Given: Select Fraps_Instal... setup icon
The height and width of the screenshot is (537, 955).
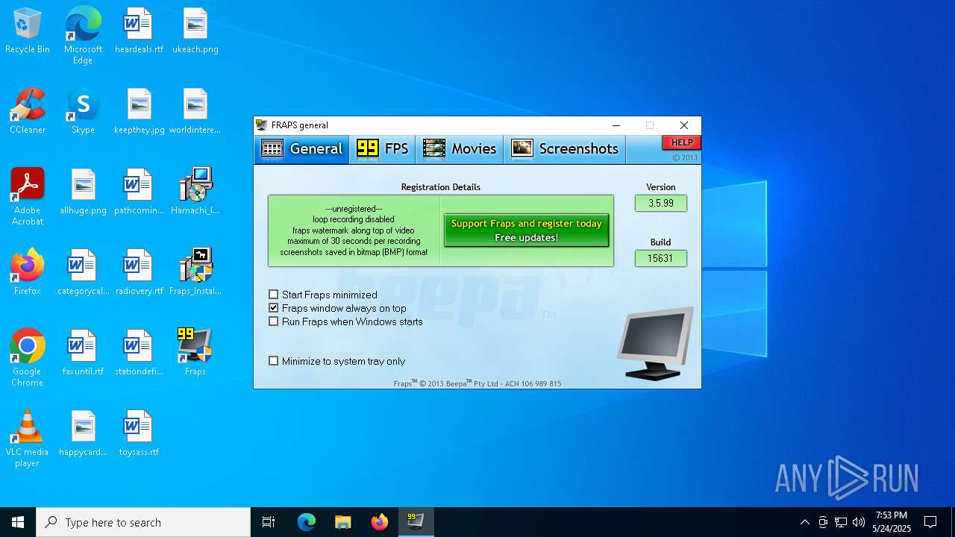Looking at the screenshot, I should click(195, 273).
